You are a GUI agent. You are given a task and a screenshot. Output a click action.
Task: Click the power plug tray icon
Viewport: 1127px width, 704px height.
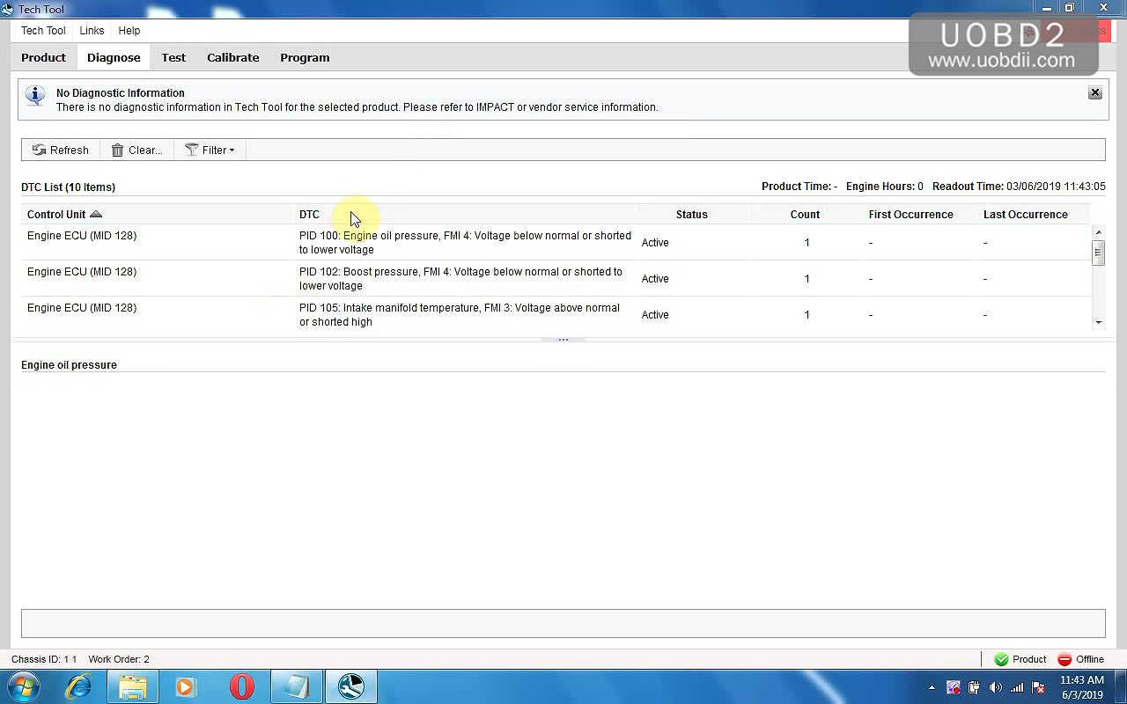[974, 687]
